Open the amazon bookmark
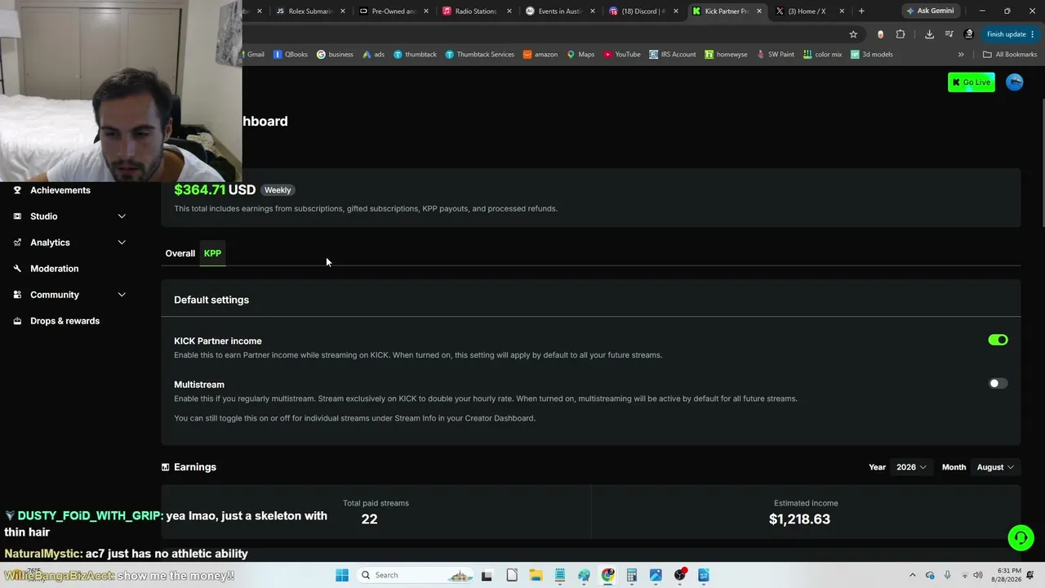The image size is (1045, 588). coord(540,55)
